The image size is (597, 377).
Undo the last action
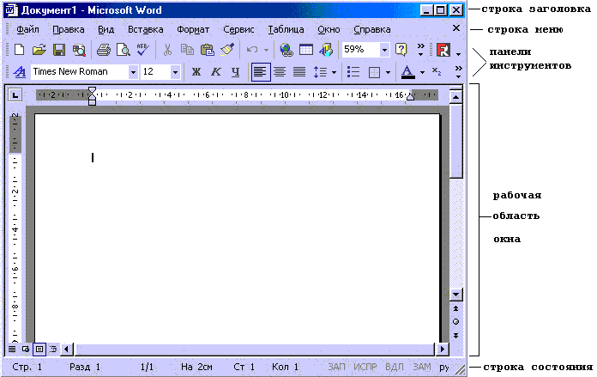click(x=252, y=50)
